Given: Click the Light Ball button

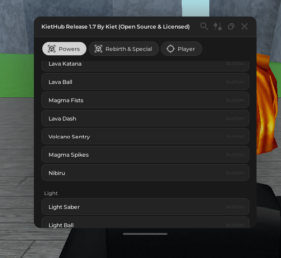Looking at the screenshot, I should point(145,222).
